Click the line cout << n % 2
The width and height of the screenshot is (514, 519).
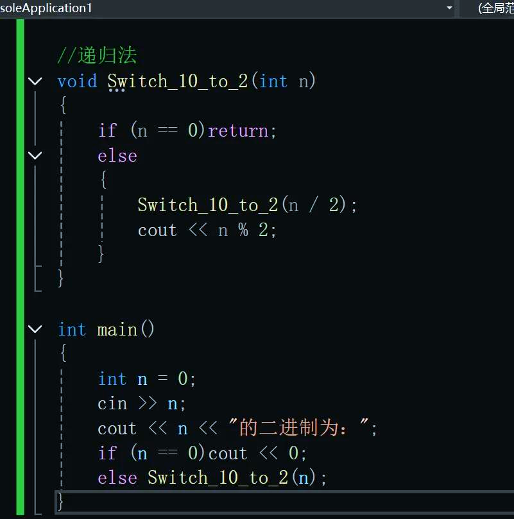pos(207,230)
